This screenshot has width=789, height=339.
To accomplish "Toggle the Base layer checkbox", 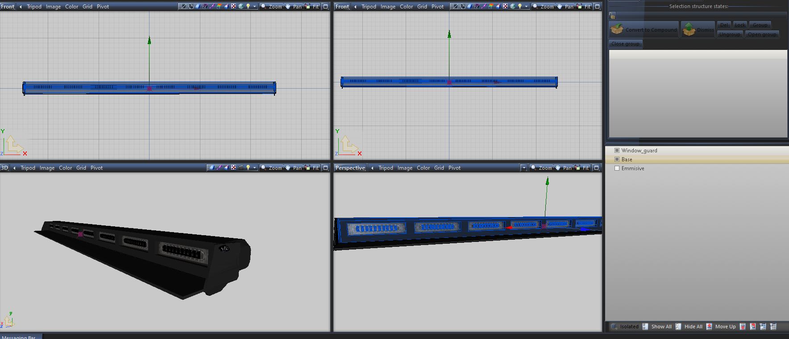I will pyautogui.click(x=617, y=159).
